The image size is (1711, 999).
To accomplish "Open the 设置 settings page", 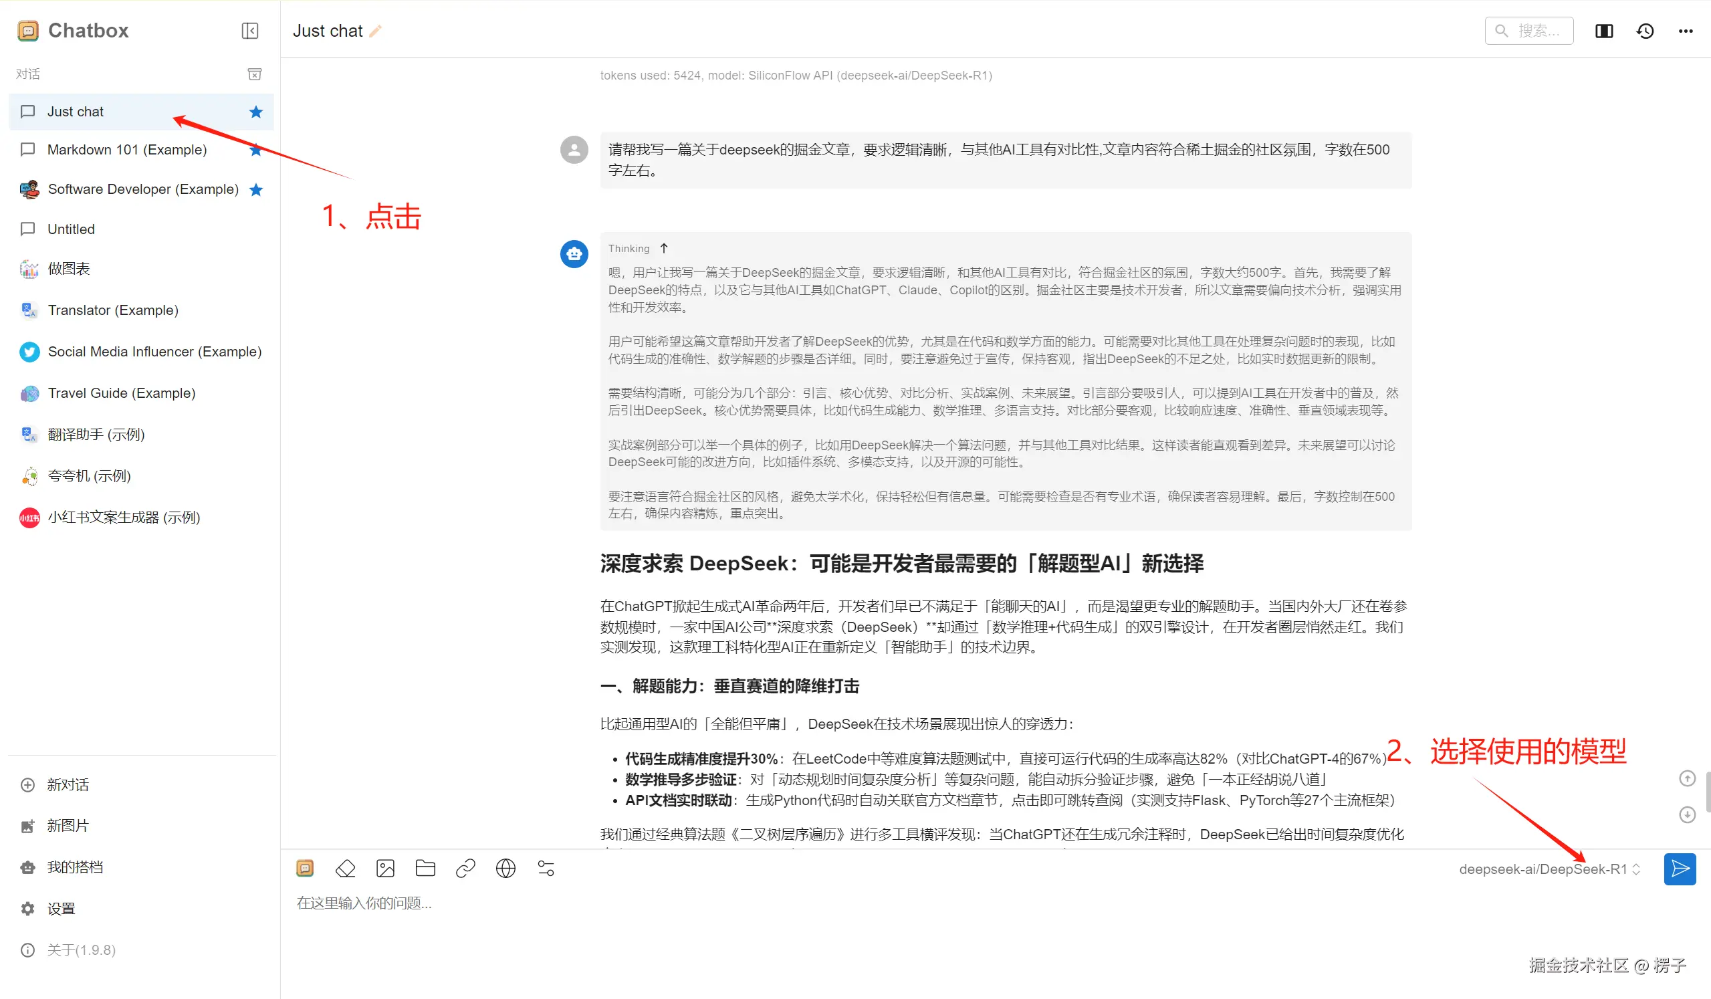I will pos(141,909).
